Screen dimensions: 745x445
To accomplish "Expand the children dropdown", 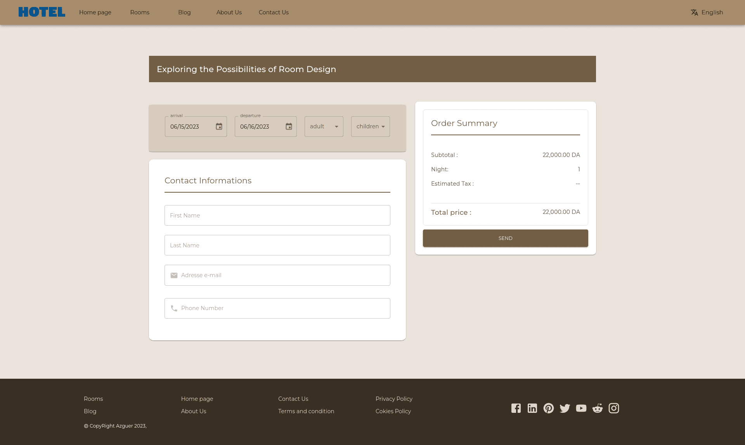I will point(370,127).
